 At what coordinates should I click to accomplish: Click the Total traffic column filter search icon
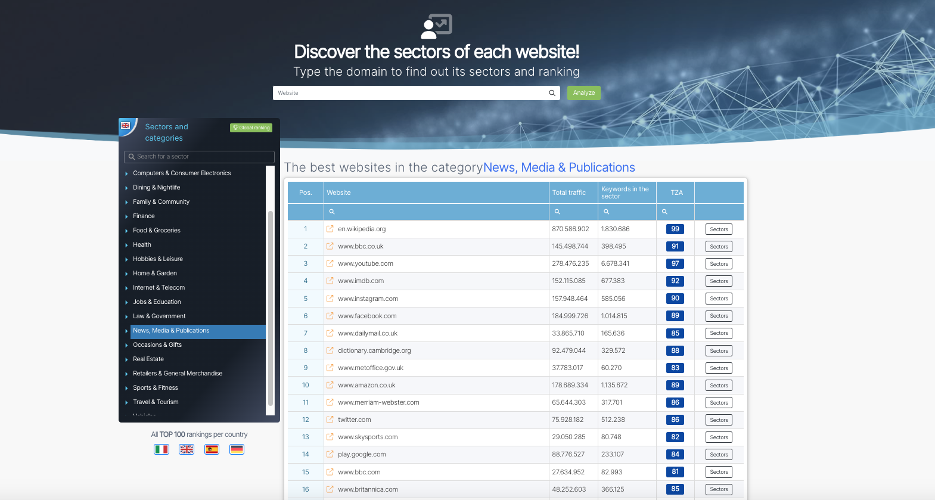(x=557, y=212)
